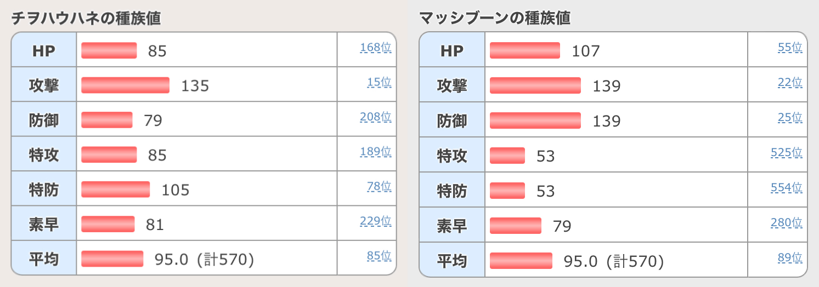Click the 554位 special defense rank
819x287 pixels.
pos(787,188)
